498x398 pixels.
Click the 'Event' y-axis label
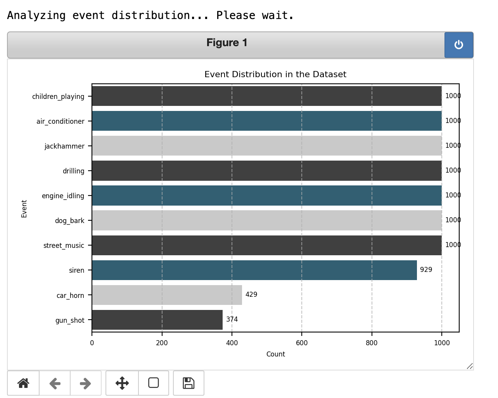click(x=24, y=209)
